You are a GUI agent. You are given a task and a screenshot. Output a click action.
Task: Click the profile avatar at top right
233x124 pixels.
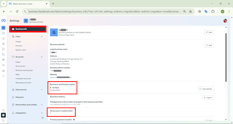coord(225,21)
